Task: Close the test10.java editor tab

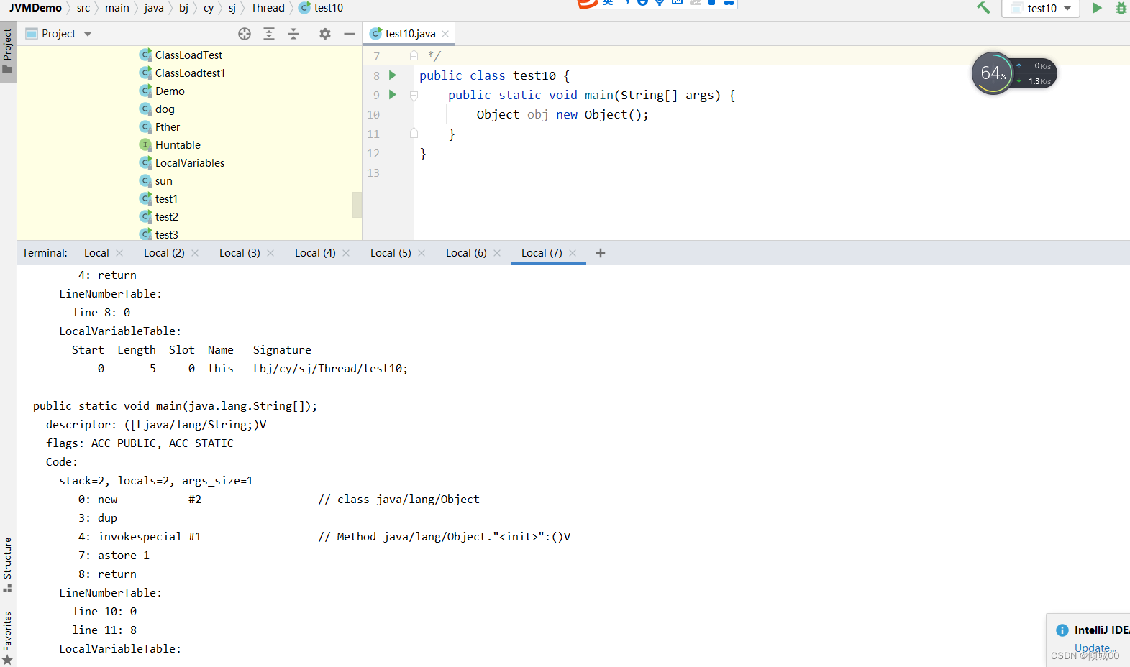Action: click(x=445, y=34)
